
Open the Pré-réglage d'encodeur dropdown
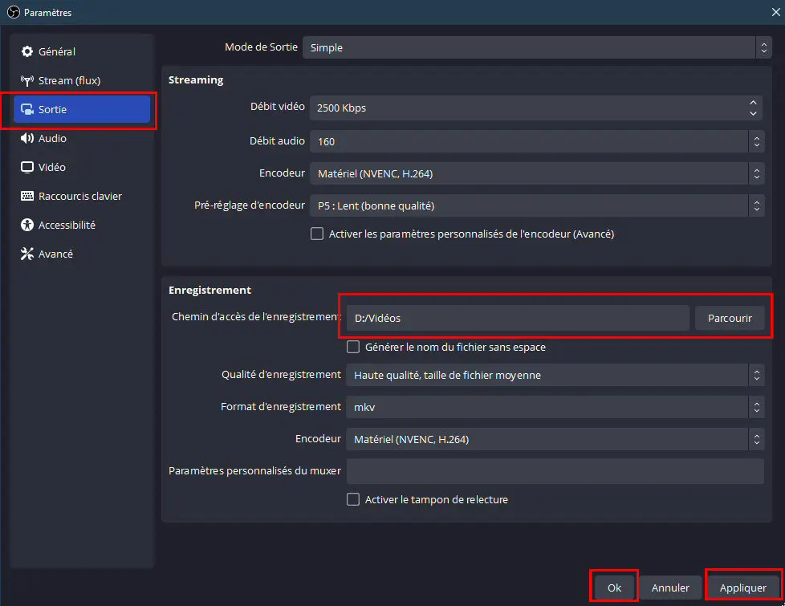click(x=537, y=205)
